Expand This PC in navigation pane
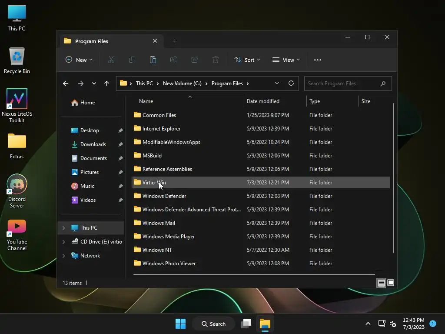Image resolution: width=445 pixels, height=334 pixels. (x=63, y=228)
